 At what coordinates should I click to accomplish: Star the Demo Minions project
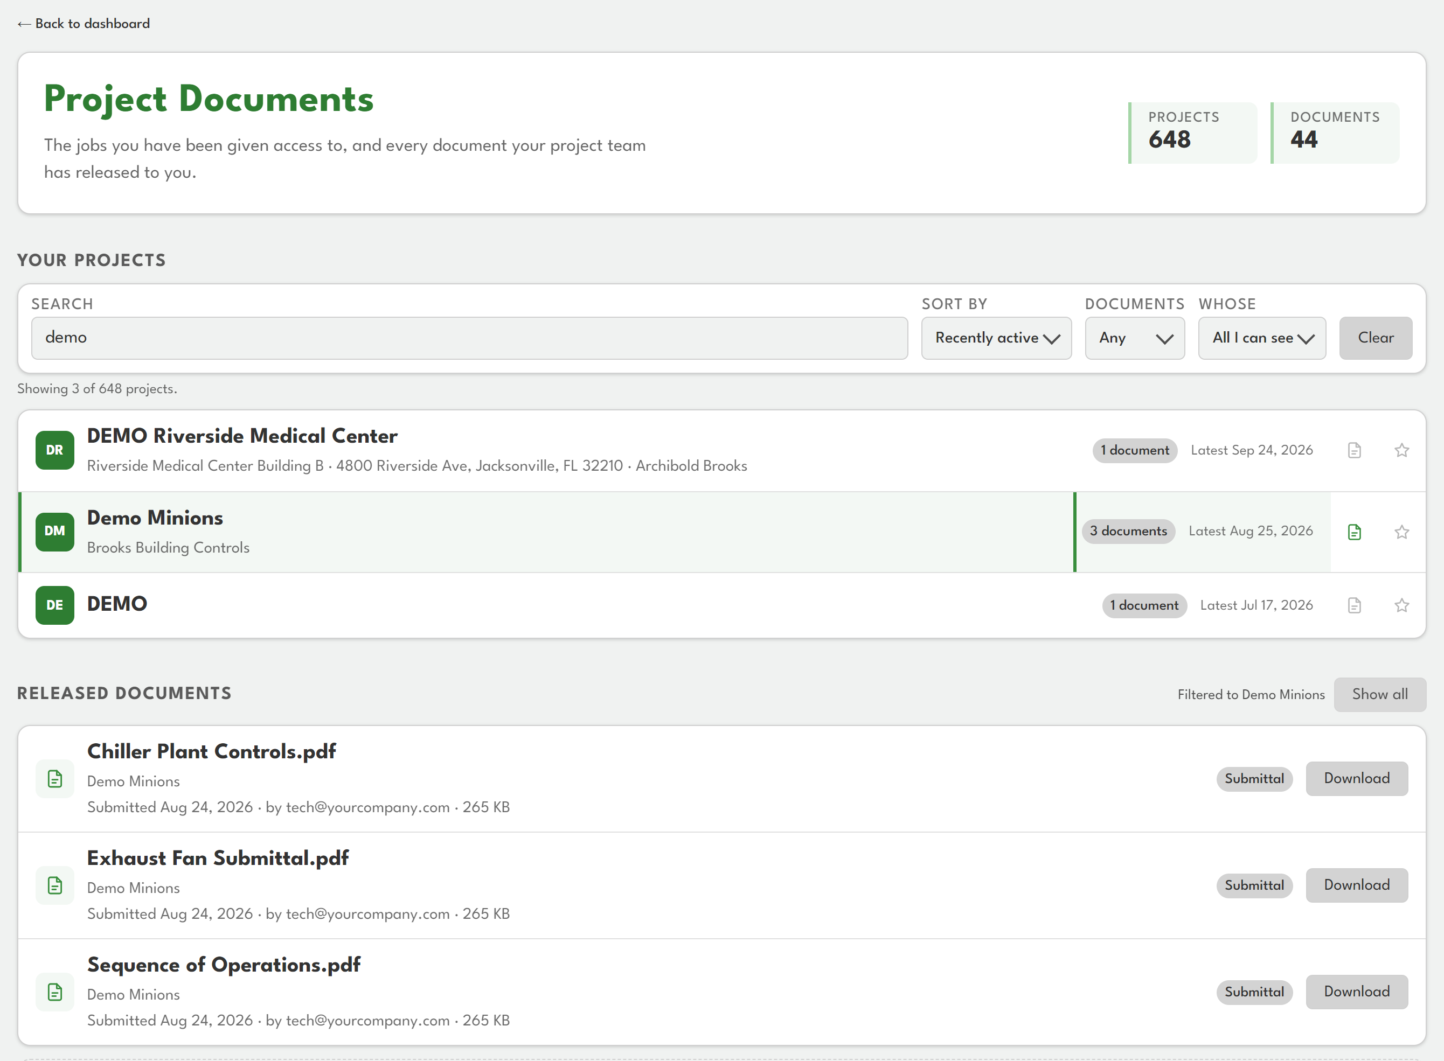1401,532
